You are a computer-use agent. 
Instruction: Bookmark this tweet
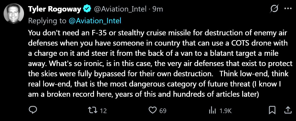pyautogui.click(x=272, y=111)
